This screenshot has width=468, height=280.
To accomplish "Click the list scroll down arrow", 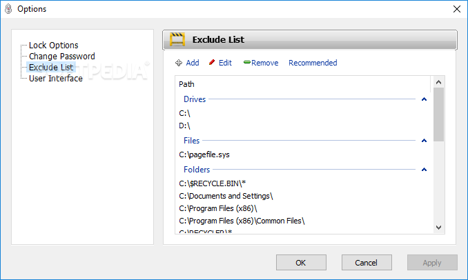I will pos(438,228).
